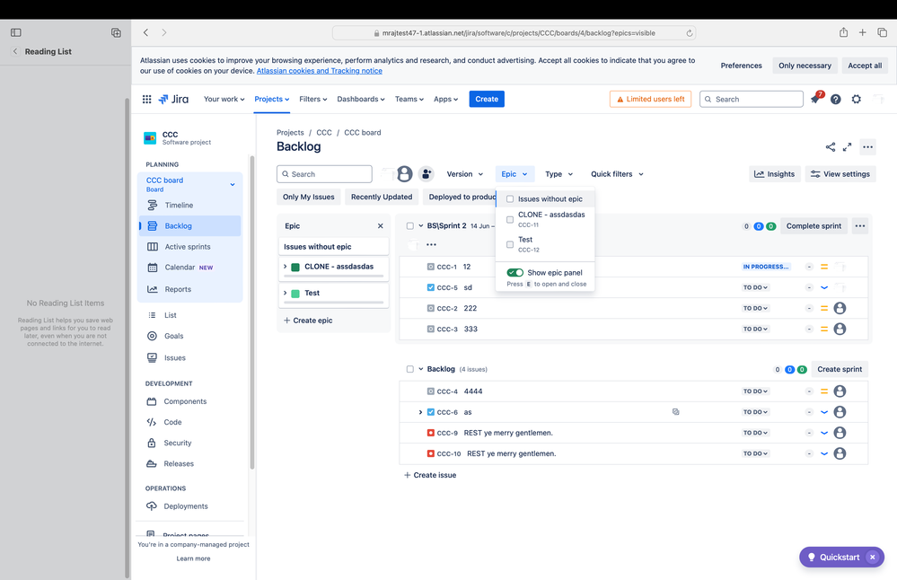Open Components in the sidebar
This screenshot has height=580, width=897.
185,401
